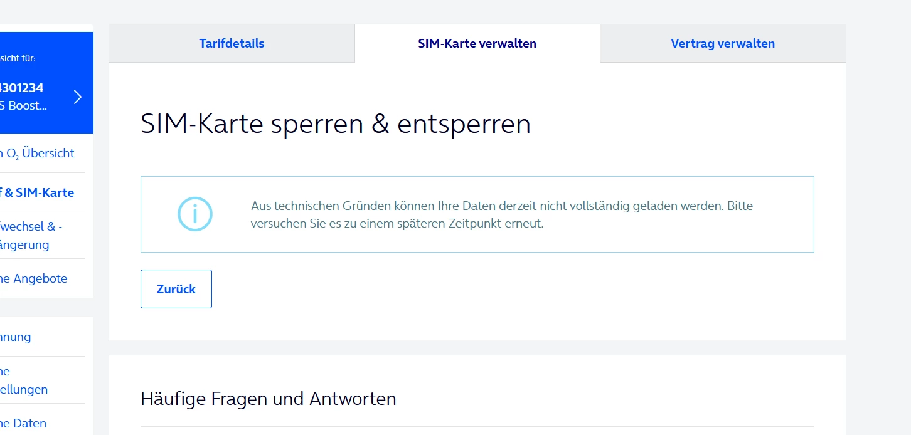
Task: Click the info circle icon in the notice
Action: pyautogui.click(x=195, y=214)
